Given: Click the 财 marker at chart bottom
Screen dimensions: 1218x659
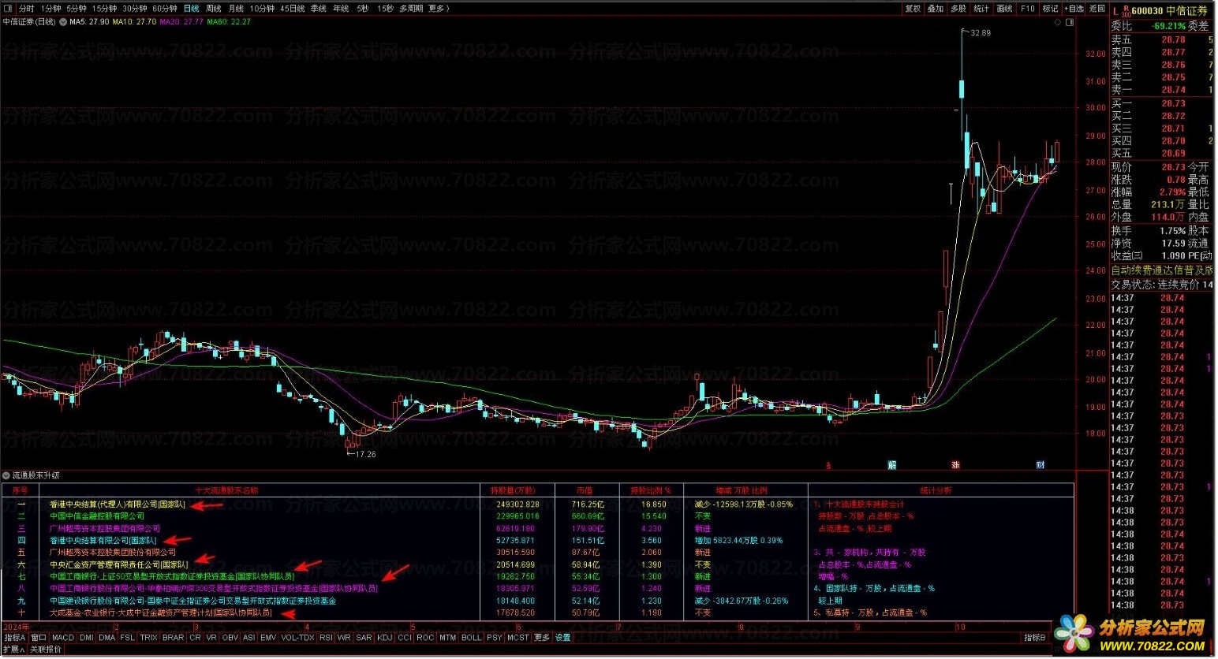Looking at the screenshot, I should point(1040,465).
